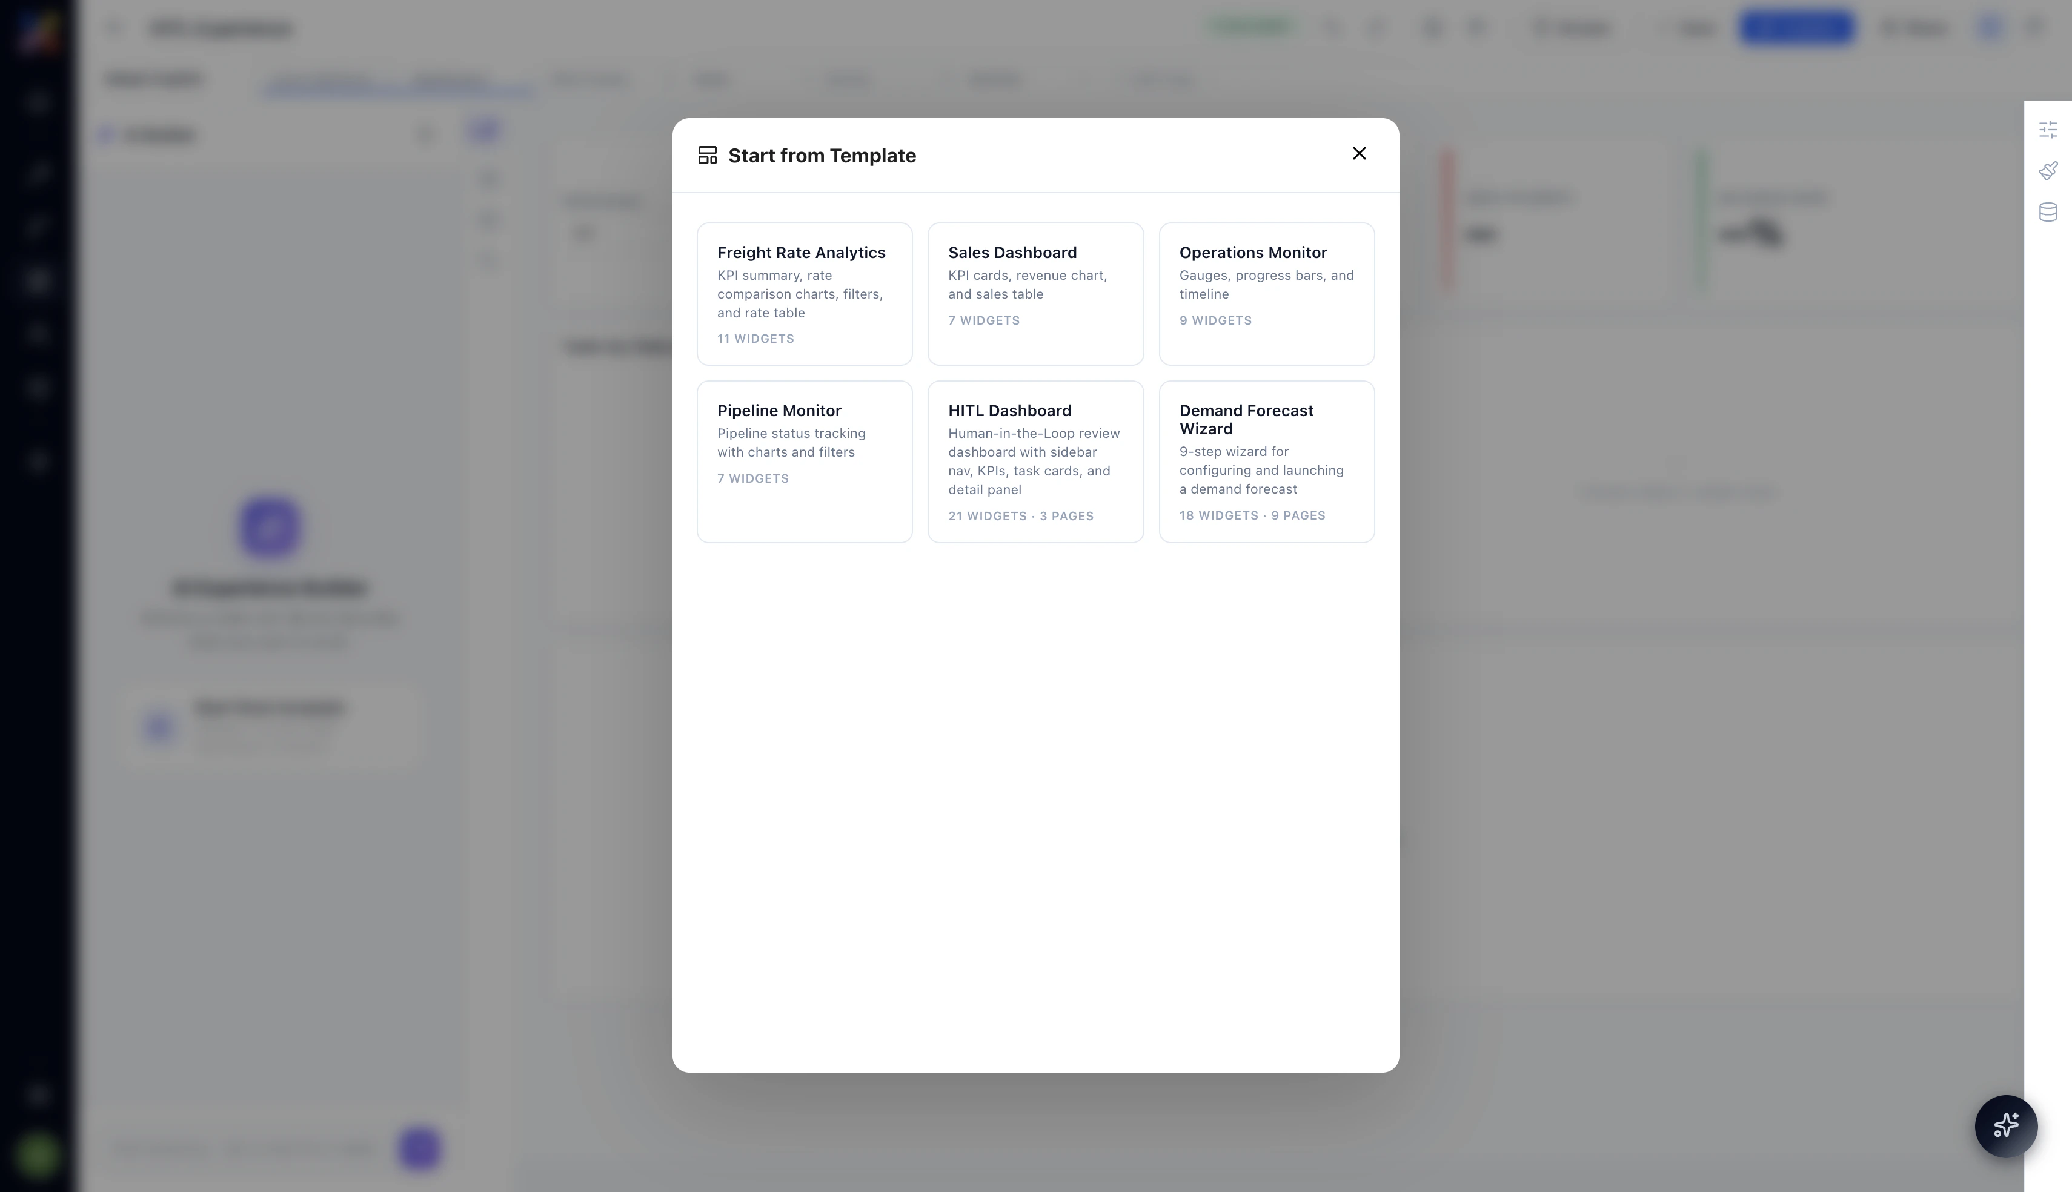Choose the HITL Dashboard template
This screenshot has width=2072, height=1192.
[1035, 461]
